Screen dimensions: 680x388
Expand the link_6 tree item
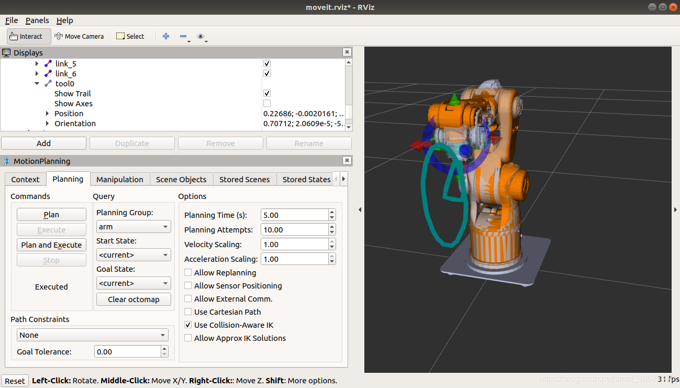pos(37,73)
